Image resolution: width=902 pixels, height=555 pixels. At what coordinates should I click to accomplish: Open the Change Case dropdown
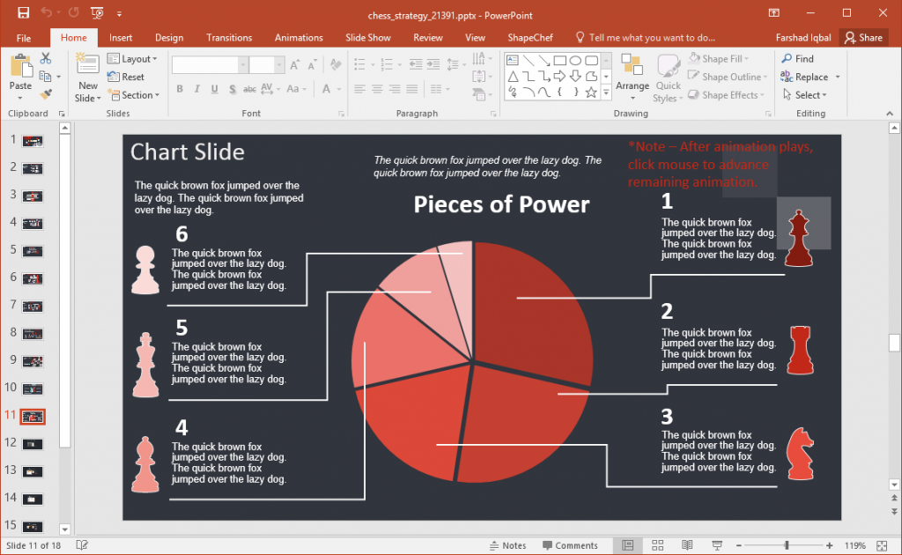(x=296, y=89)
